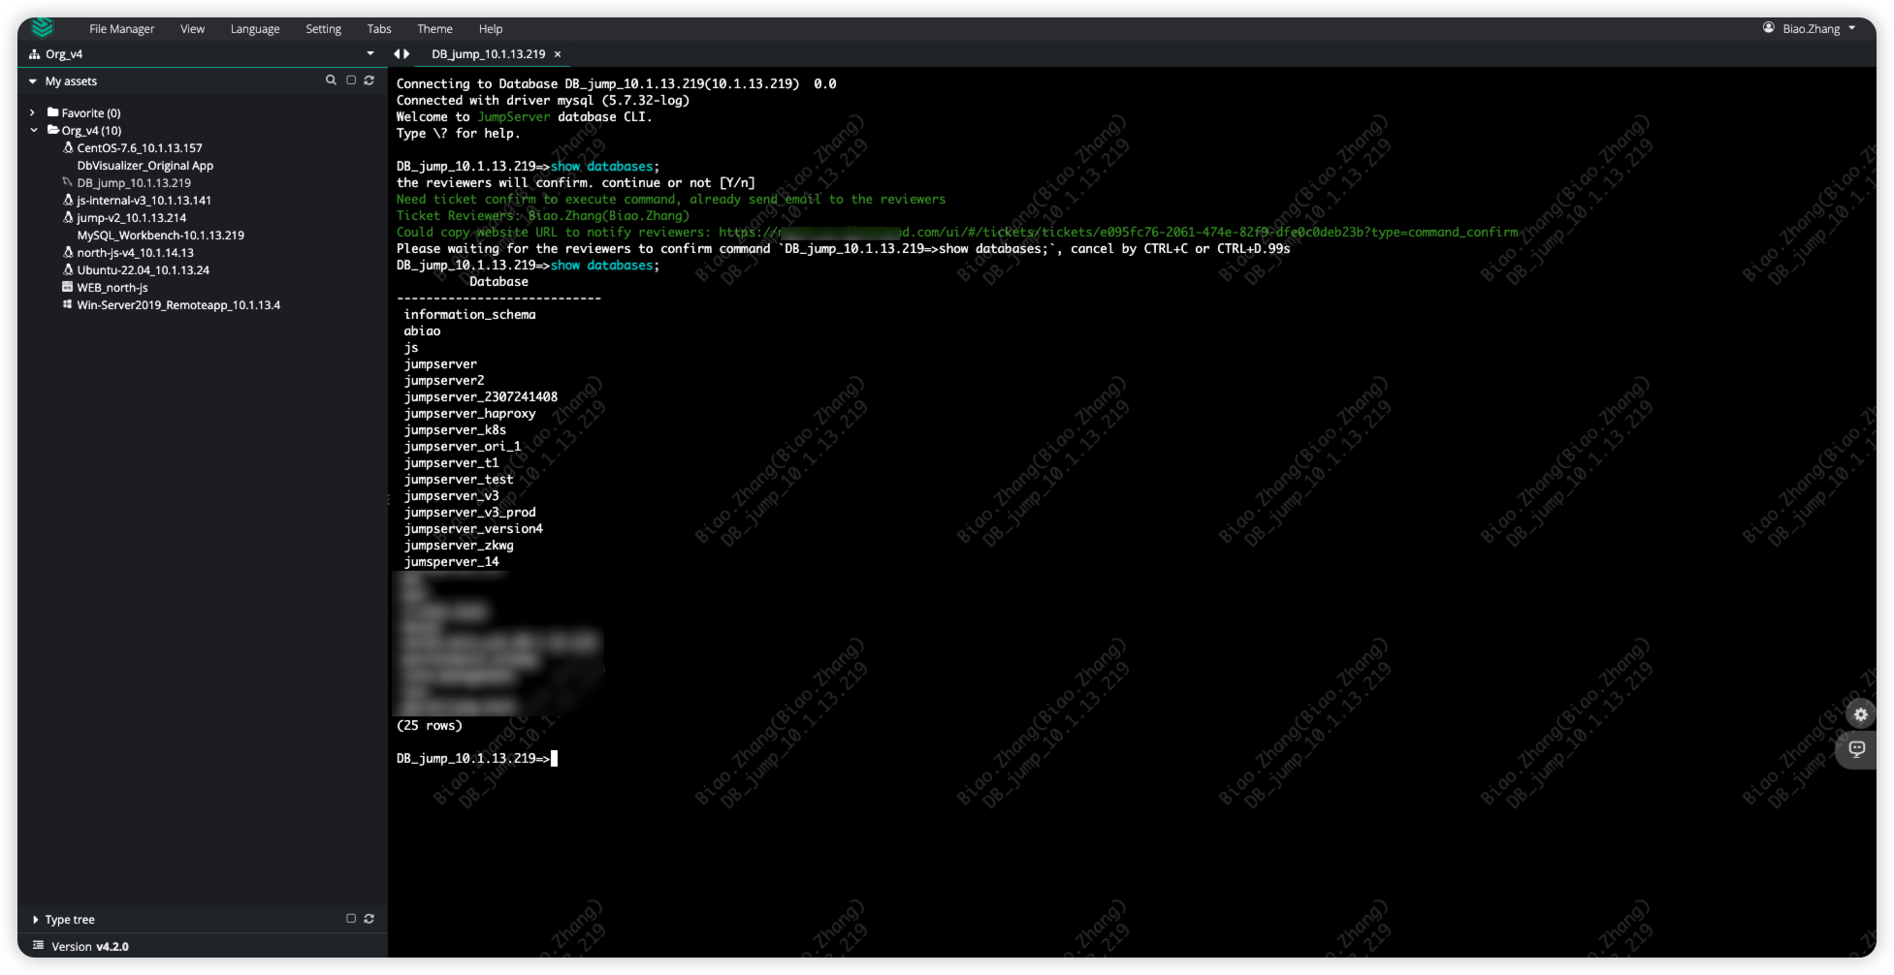Expand the Favorite (0) folder

tap(33, 113)
